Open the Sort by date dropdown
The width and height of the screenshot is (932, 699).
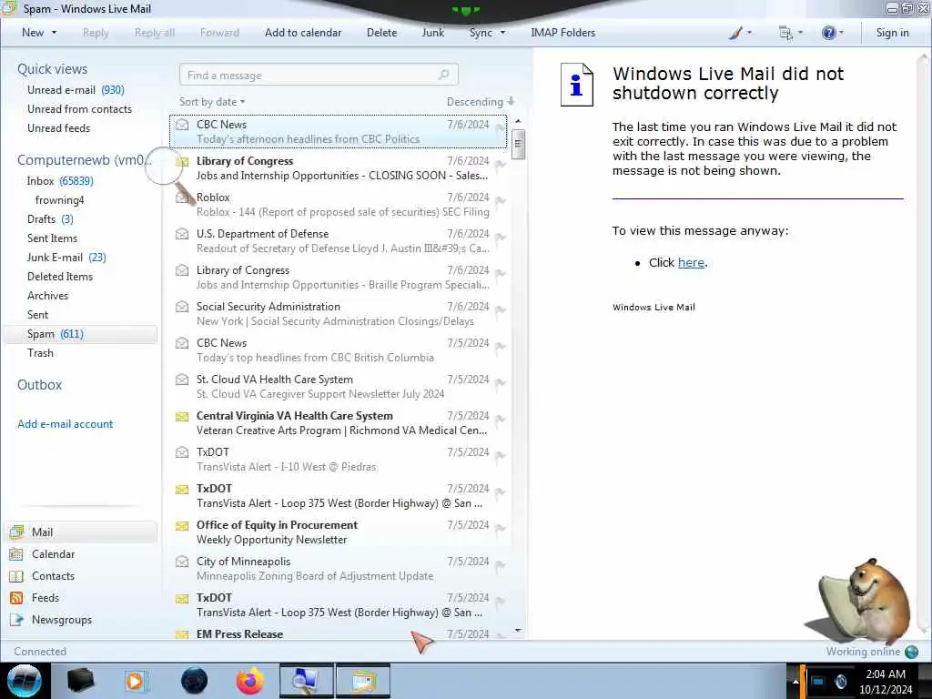212,102
